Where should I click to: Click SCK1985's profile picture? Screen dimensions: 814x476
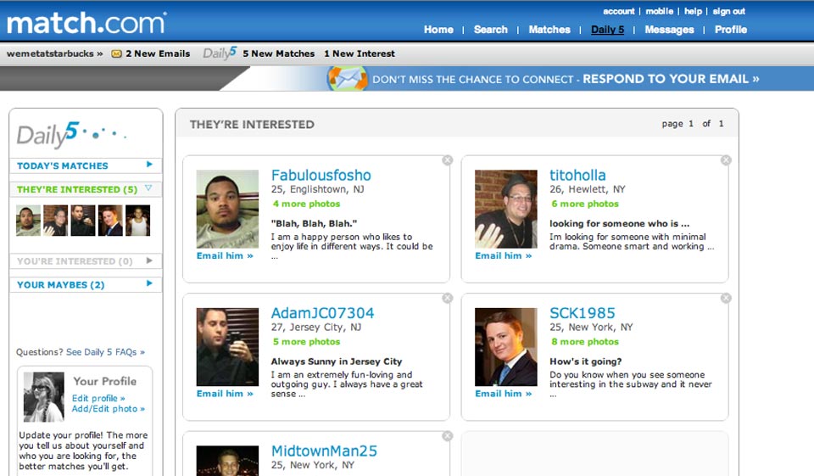[505, 347]
